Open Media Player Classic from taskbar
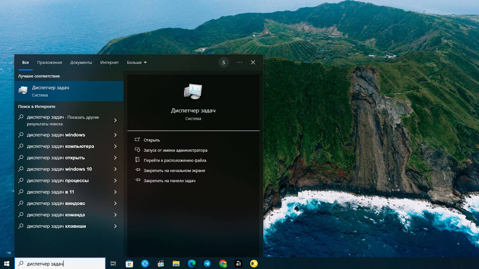The height and width of the screenshot is (269, 479). point(160,264)
